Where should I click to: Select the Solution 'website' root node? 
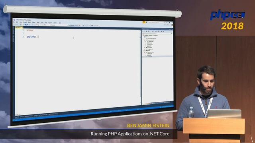click(151, 35)
